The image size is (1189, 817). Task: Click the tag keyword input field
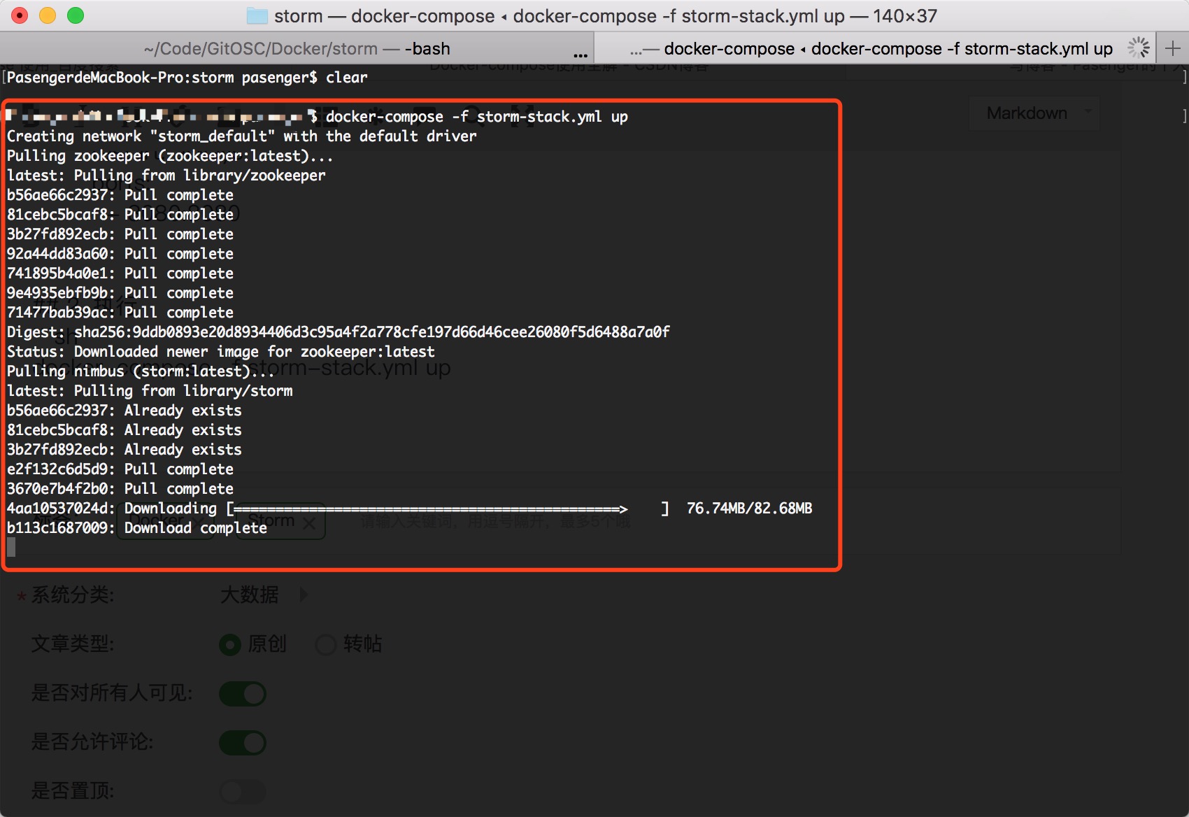495,522
